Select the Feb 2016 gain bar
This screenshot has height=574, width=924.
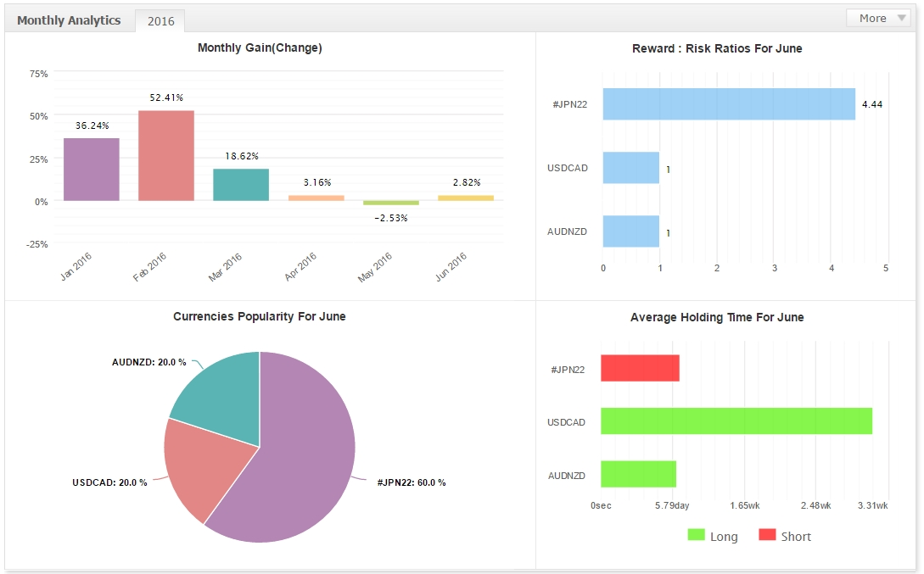[166, 155]
